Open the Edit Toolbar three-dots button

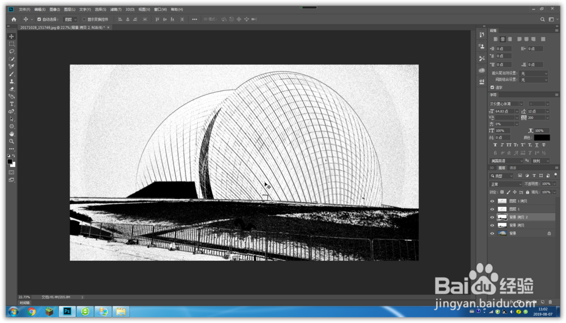coord(11,149)
